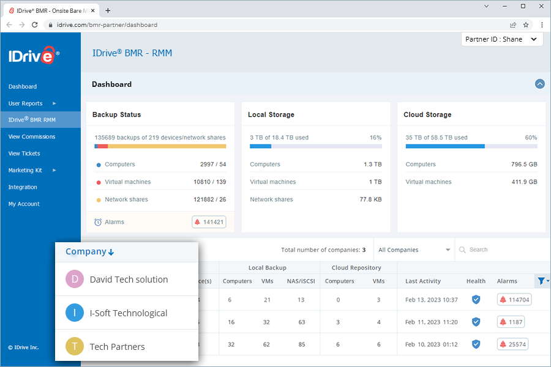The width and height of the screenshot is (551, 367).
Task: Click 'Feb 13, 2023 10:37' cell
Action: [x=432, y=300]
